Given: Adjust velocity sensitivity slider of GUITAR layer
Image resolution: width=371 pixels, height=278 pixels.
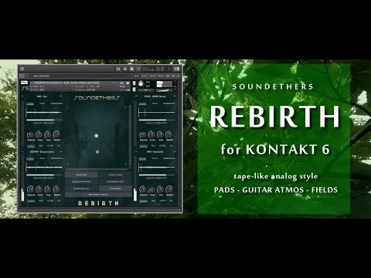Looking at the screenshot, I should point(44,175).
